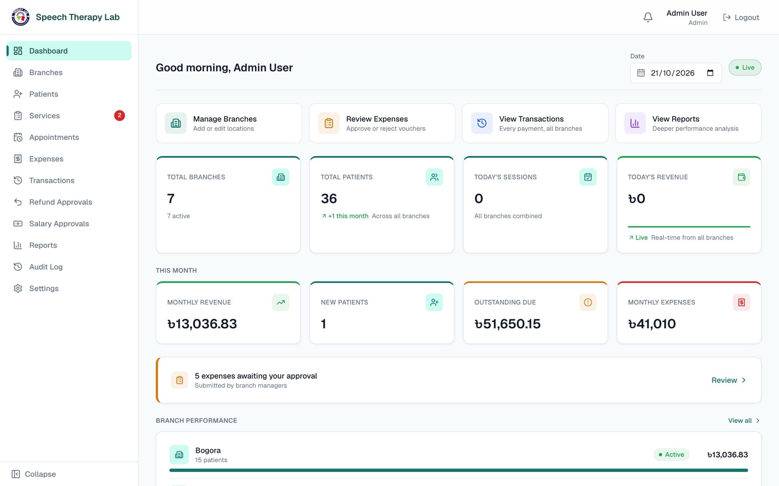The height and width of the screenshot is (486, 779).
Task: Click the Today's Revenue wallet icon
Action: [x=741, y=177]
